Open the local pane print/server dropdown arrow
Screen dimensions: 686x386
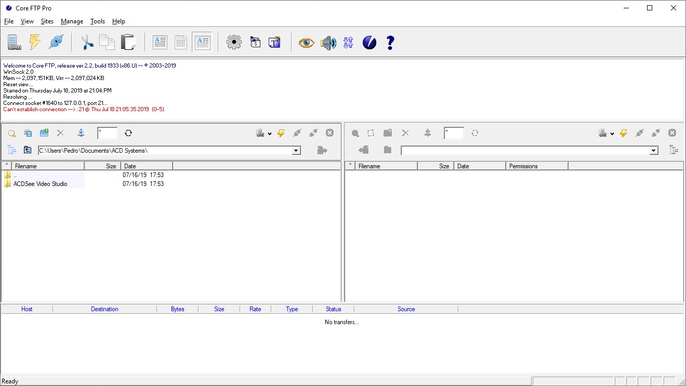(270, 134)
